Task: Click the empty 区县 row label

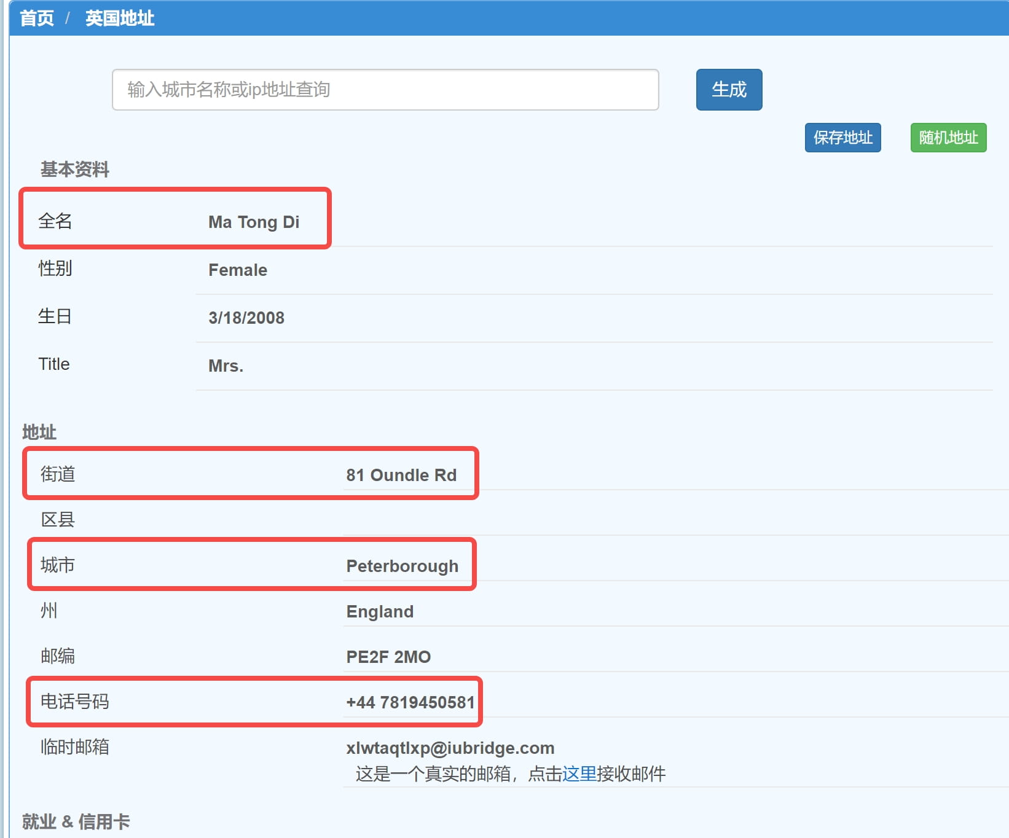Action: [58, 520]
